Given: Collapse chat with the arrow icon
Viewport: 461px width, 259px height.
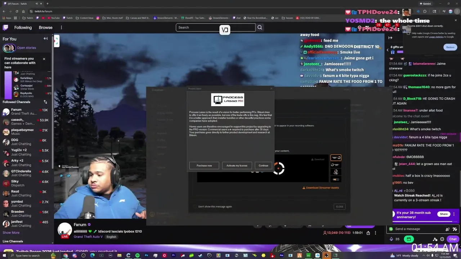Looking at the screenshot, I should 390,37.
